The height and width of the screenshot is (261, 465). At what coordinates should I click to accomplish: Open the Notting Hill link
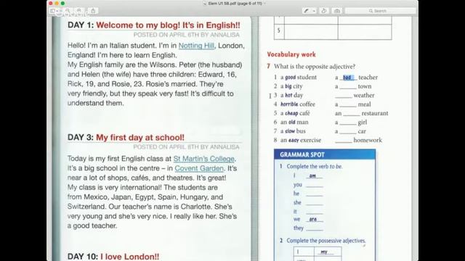point(196,46)
